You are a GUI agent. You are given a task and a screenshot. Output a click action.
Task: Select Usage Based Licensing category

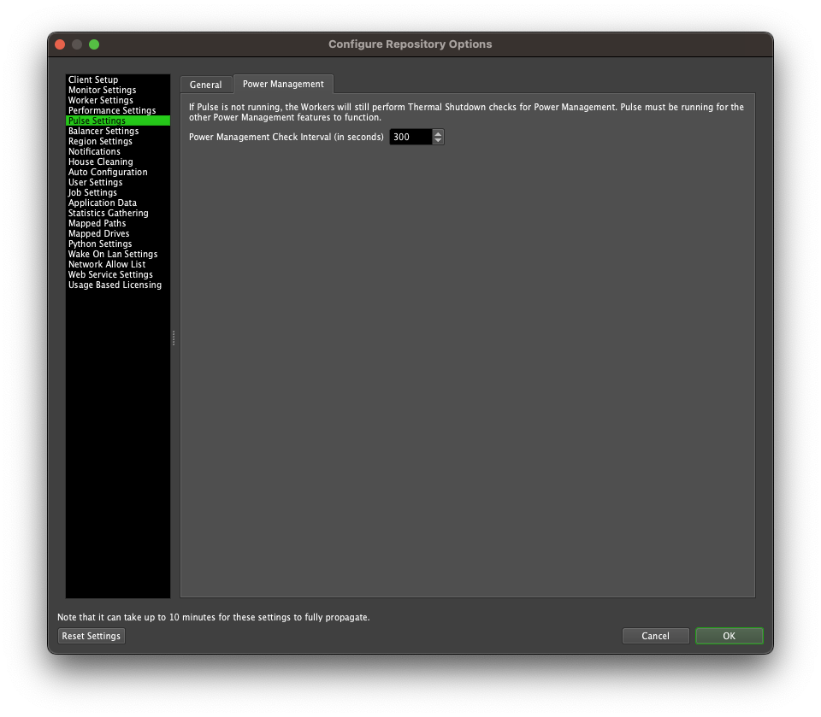click(x=118, y=285)
